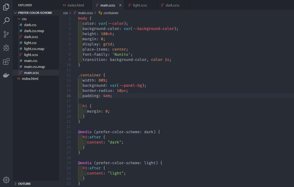Click the 'transition: background-color' line
Image resolution: width=294 pixels, height=187 pixels.
(127, 60)
